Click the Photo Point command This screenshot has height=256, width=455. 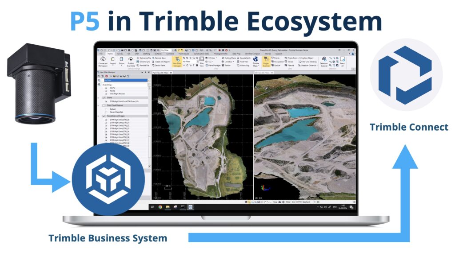[x=291, y=58]
